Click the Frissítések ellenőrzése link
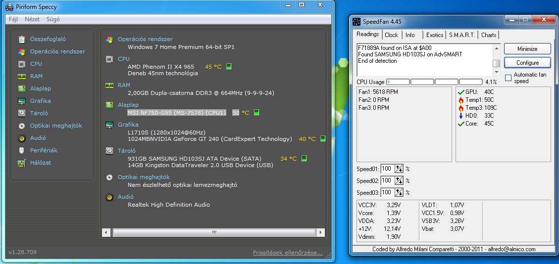Image resolution: width=559 pixels, height=264 pixels. [288, 253]
